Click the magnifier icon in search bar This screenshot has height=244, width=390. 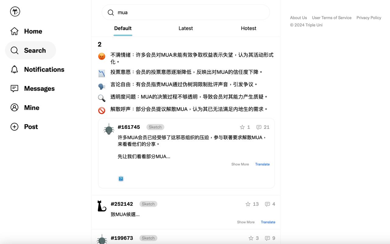click(111, 13)
